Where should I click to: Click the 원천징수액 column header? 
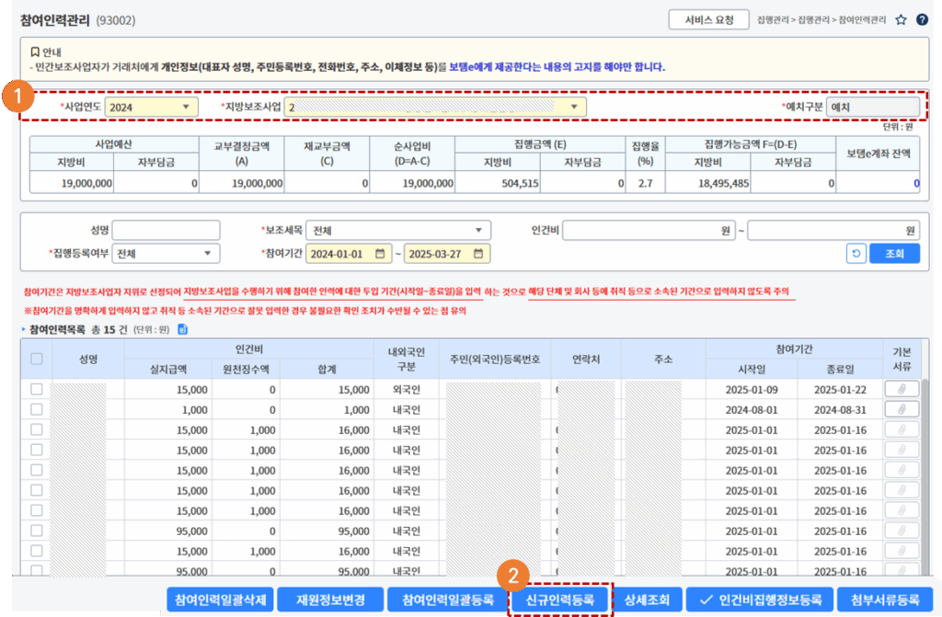click(x=246, y=369)
